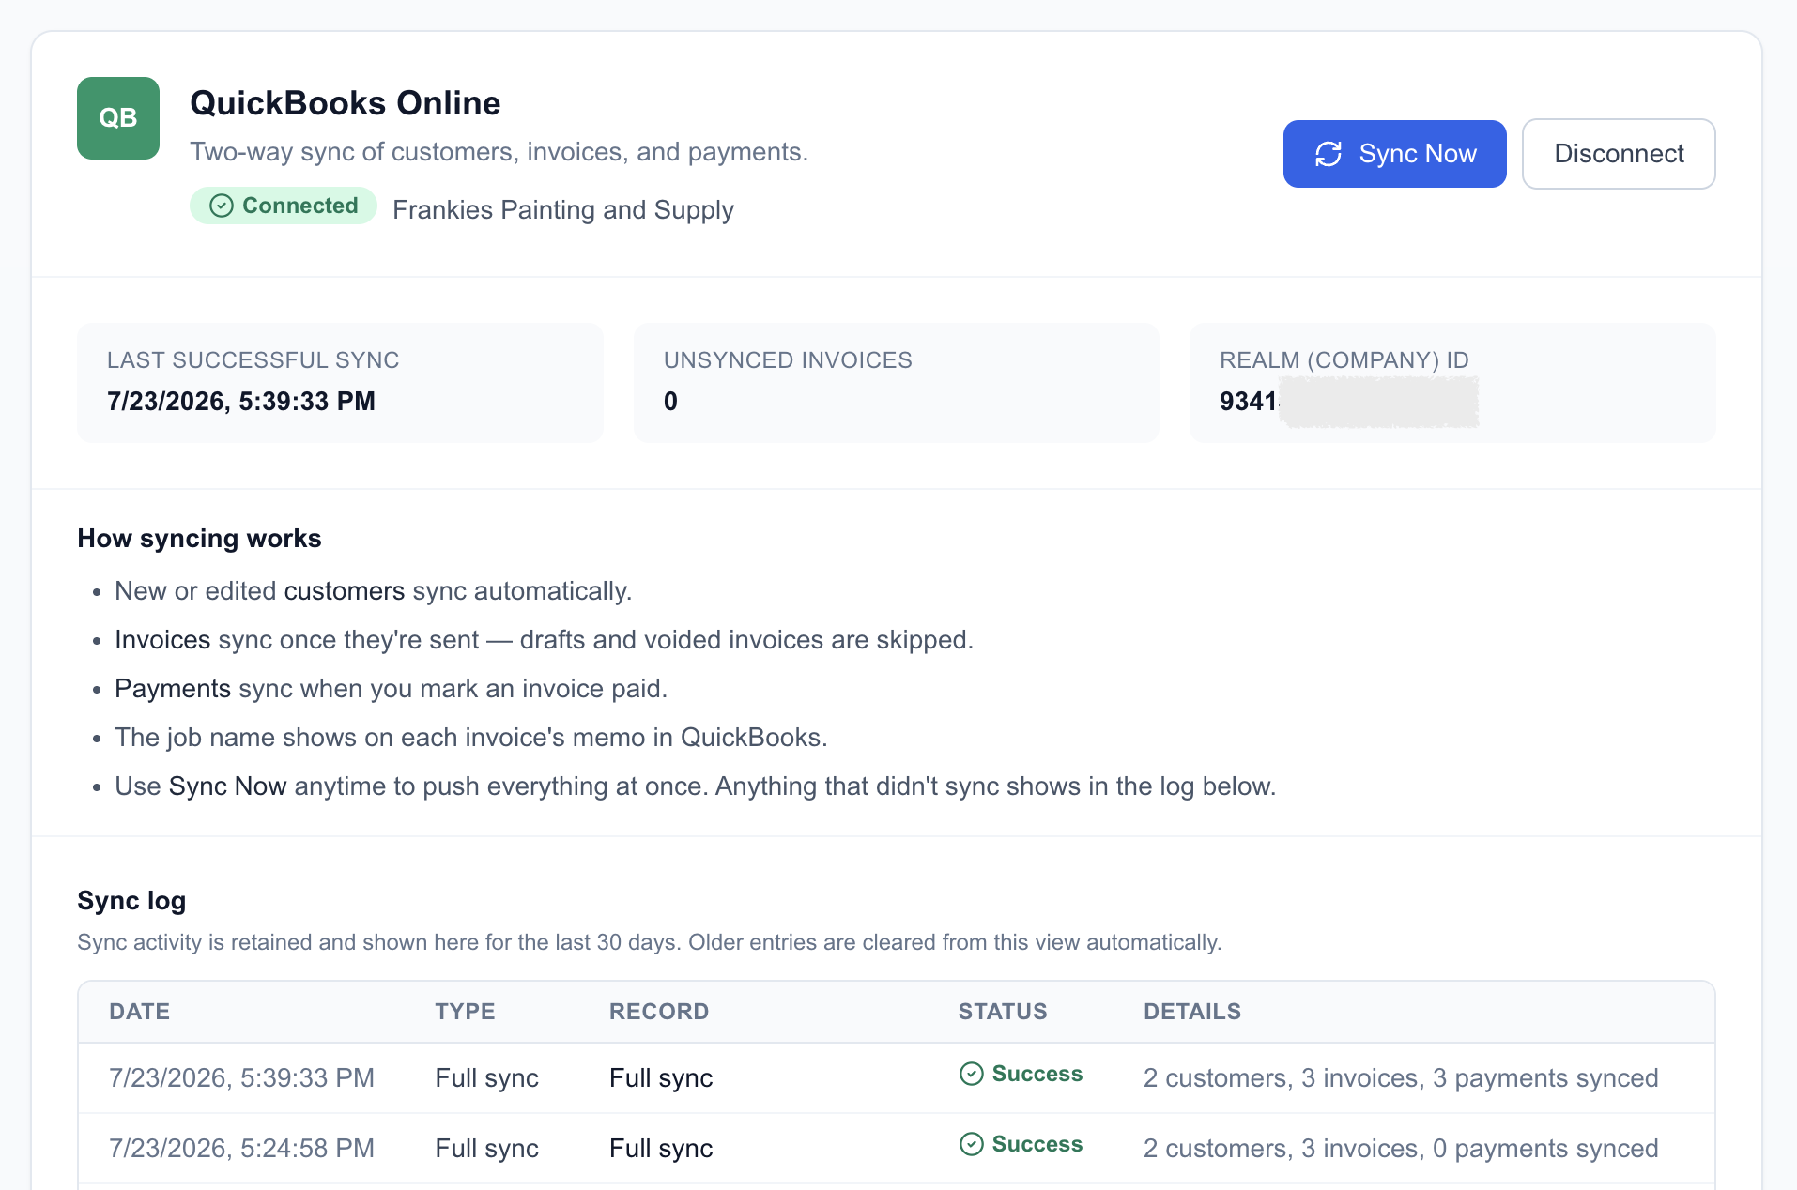The height and width of the screenshot is (1190, 1797).
Task: Start a sync with the Sync Now button
Action: 1394,154
